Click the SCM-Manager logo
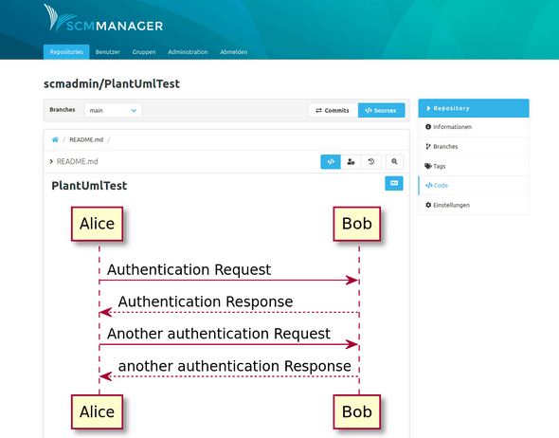 pos(103,18)
